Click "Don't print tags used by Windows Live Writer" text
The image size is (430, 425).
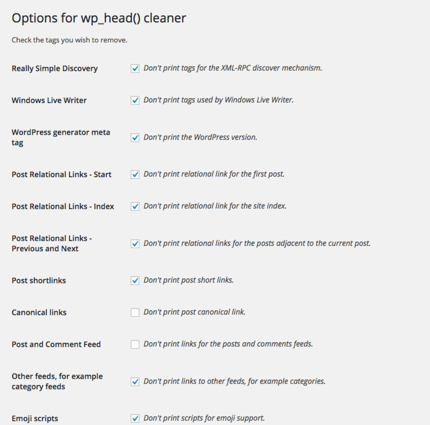tap(218, 100)
